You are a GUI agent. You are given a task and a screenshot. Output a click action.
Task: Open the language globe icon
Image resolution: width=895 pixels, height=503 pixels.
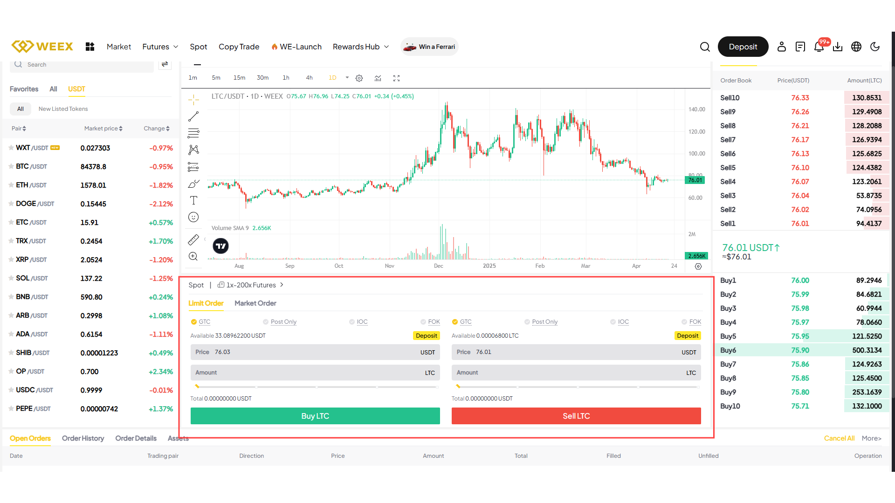click(856, 47)
